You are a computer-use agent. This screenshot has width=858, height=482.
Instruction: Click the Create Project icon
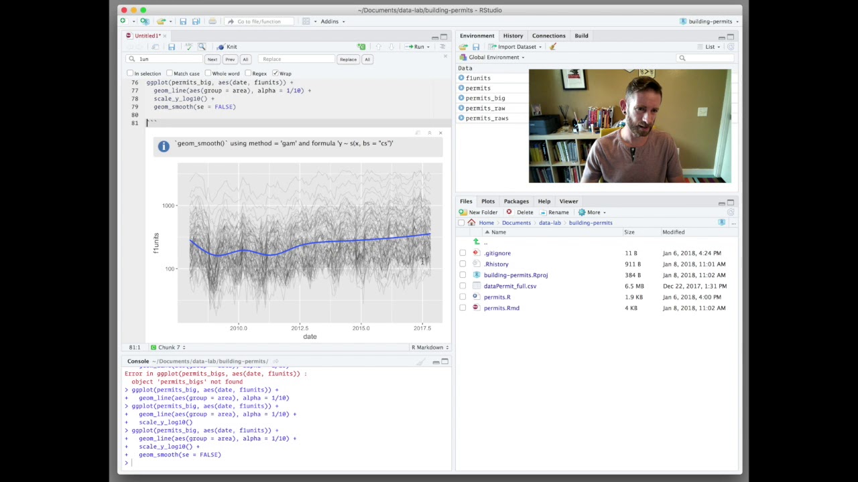click(144, 21)
